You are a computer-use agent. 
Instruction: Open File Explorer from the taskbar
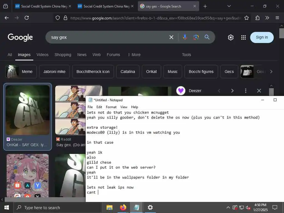point(109,207)
